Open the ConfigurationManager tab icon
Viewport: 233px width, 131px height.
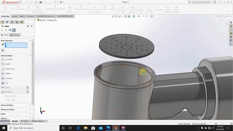pos(12,22)
